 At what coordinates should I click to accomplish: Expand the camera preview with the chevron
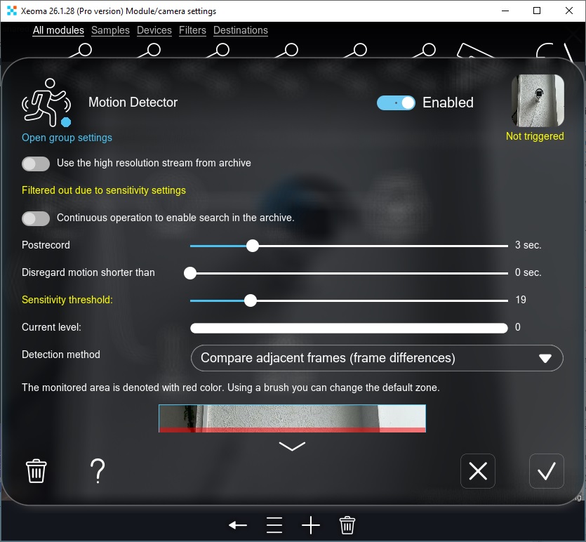[292, 445]
